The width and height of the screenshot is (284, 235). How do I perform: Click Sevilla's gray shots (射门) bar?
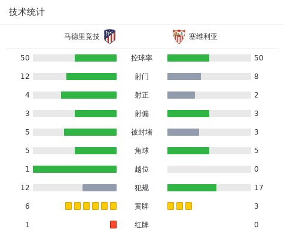184,77
